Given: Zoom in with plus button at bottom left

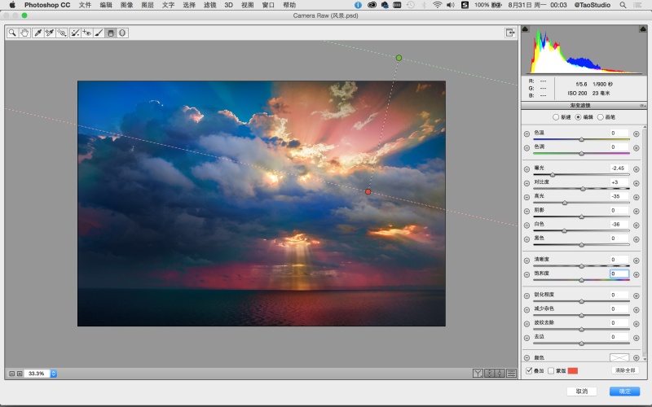Looking at the screenshot, I should coord(20,374).
